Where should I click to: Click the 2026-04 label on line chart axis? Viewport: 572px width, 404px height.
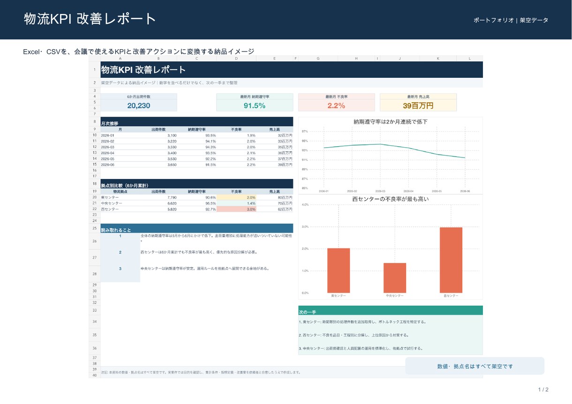[408, 191]
